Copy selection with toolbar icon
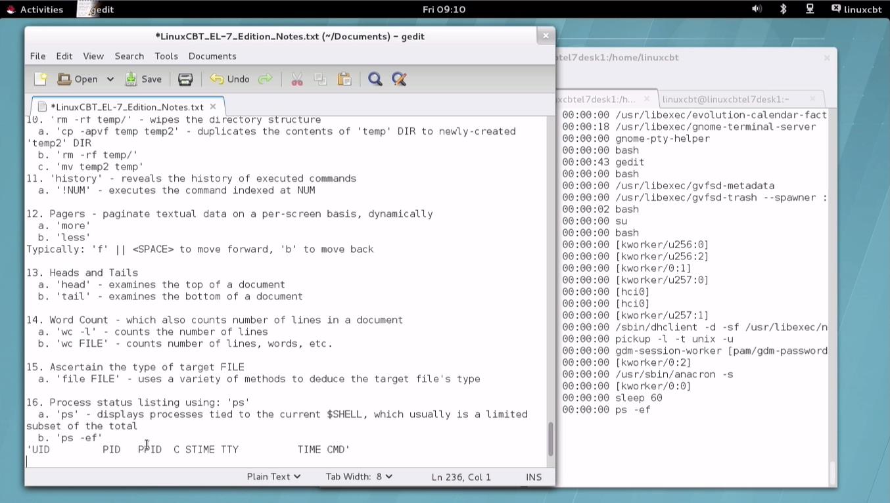Viewport: 890px width, 503px height. tap(320, 79)
